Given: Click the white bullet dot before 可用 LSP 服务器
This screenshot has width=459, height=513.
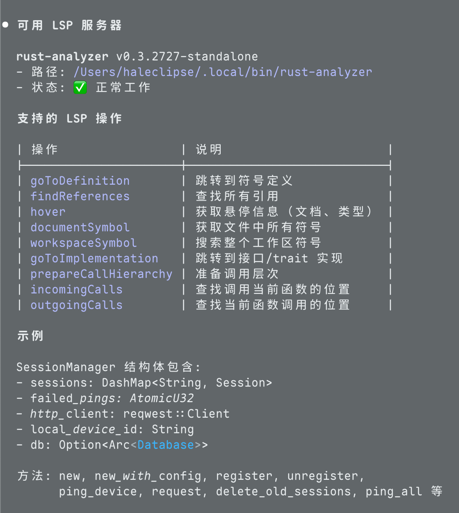Looking at the screenshot, I should point(5,25).
